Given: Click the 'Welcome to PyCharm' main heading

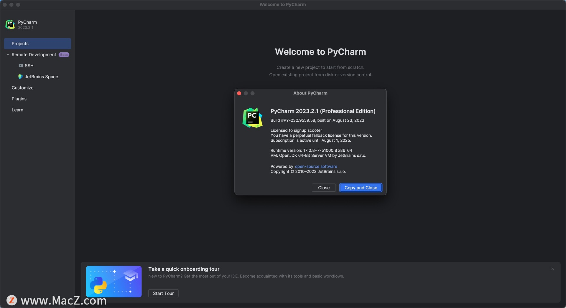Looking at the screenshot, I should coord(320,52).
